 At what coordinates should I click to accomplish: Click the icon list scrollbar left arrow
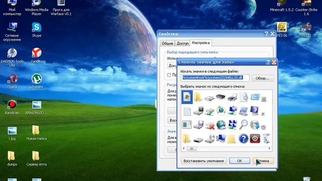(184, 148)
